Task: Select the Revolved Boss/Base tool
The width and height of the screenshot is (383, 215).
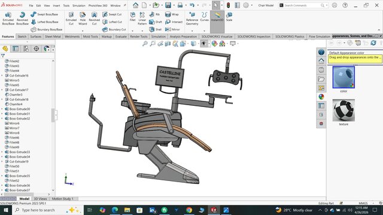Action: (x=22, y=19)
